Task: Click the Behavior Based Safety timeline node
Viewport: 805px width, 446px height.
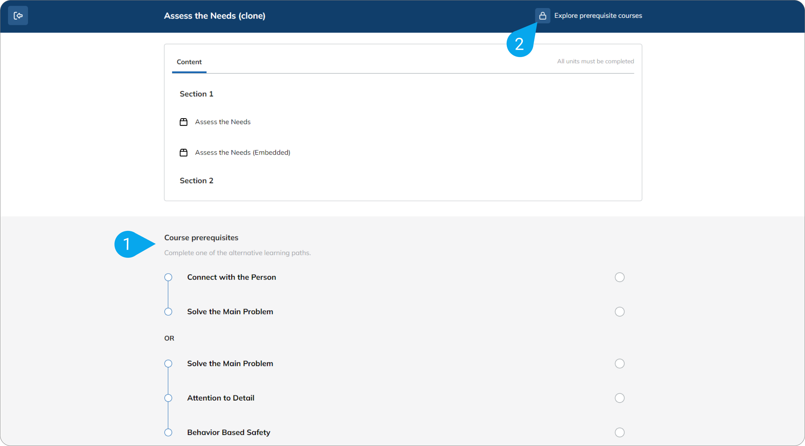Action: tap(168, 432)
